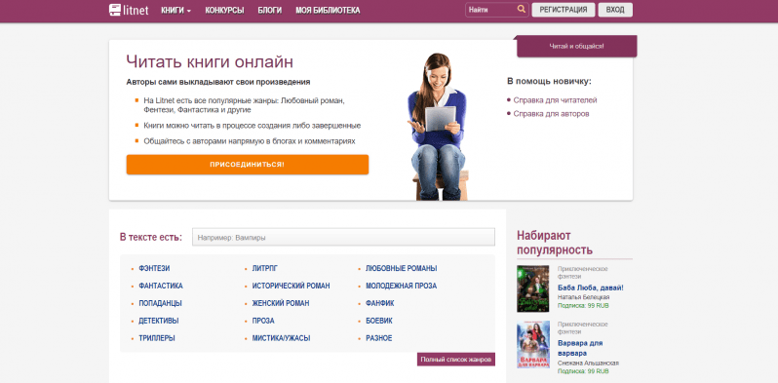Select the Любовные романы genre
The width and height of the screenshot is (778, 383).
[x=402, y=268]
